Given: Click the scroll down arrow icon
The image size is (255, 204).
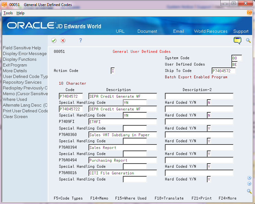Looking at the screenshot, I should tap(249, 184).
